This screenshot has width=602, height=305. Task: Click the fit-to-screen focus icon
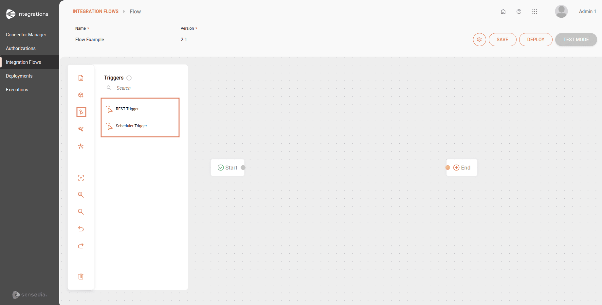(81, 178)
